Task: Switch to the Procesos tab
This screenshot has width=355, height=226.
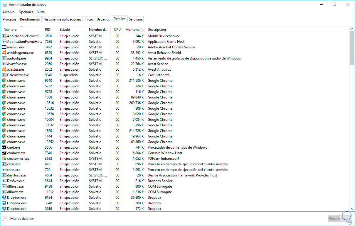Action: tap(10, 19)
